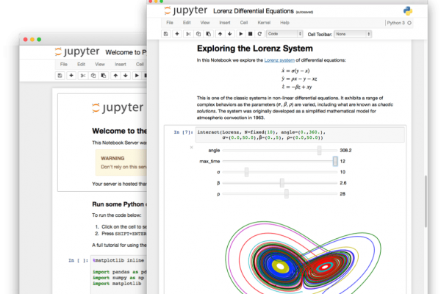The width and height of the screenshot is (441, 294).
Task: Open the Cell Toolbar None dropdown
Action: tap(353, 34)
